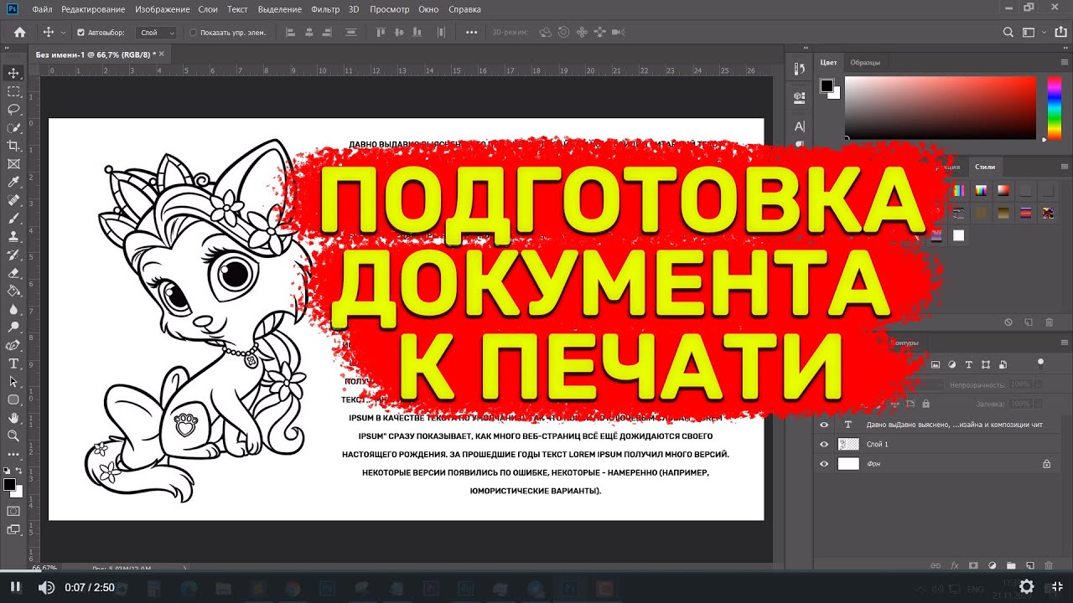The image size is (1073, 603).
Task: Hide the Фон layer
Action: [x=824, y=463]
